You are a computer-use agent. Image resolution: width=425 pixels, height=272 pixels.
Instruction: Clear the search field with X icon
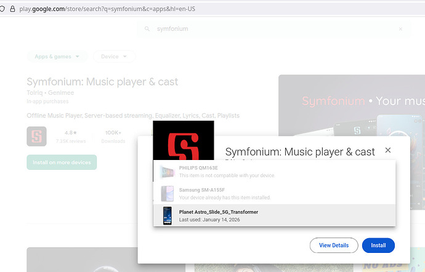[x=401, y=29]
